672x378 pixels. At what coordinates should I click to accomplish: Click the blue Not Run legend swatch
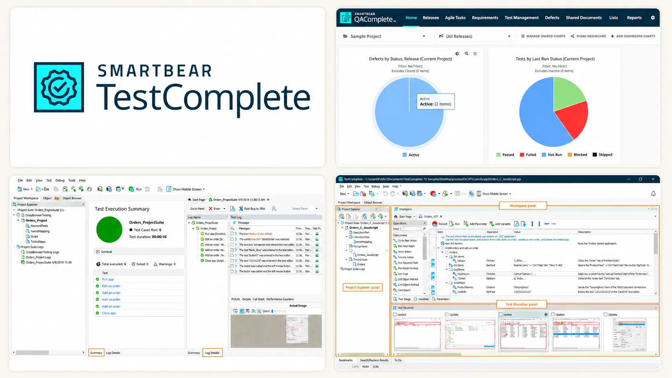544,155
